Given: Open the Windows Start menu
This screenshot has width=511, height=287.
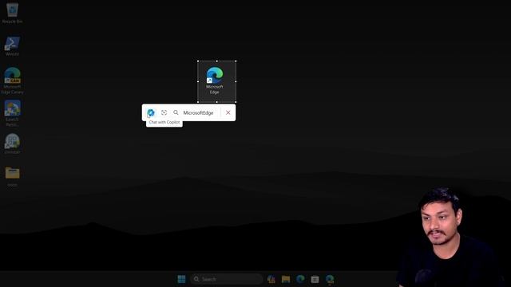Looking at the screenshot, I should point(181,279).
